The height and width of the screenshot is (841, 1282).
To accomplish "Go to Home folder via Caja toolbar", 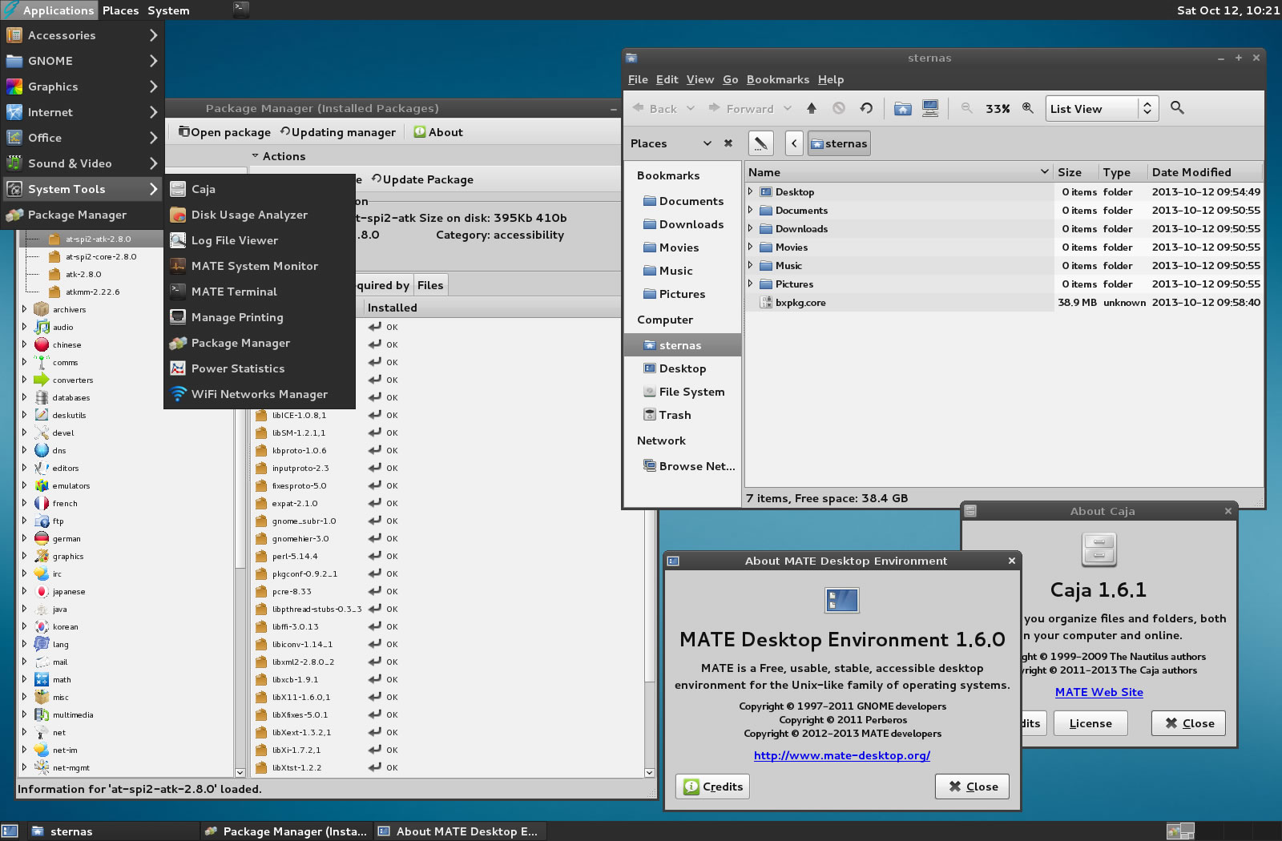I will tap(903, 108).
